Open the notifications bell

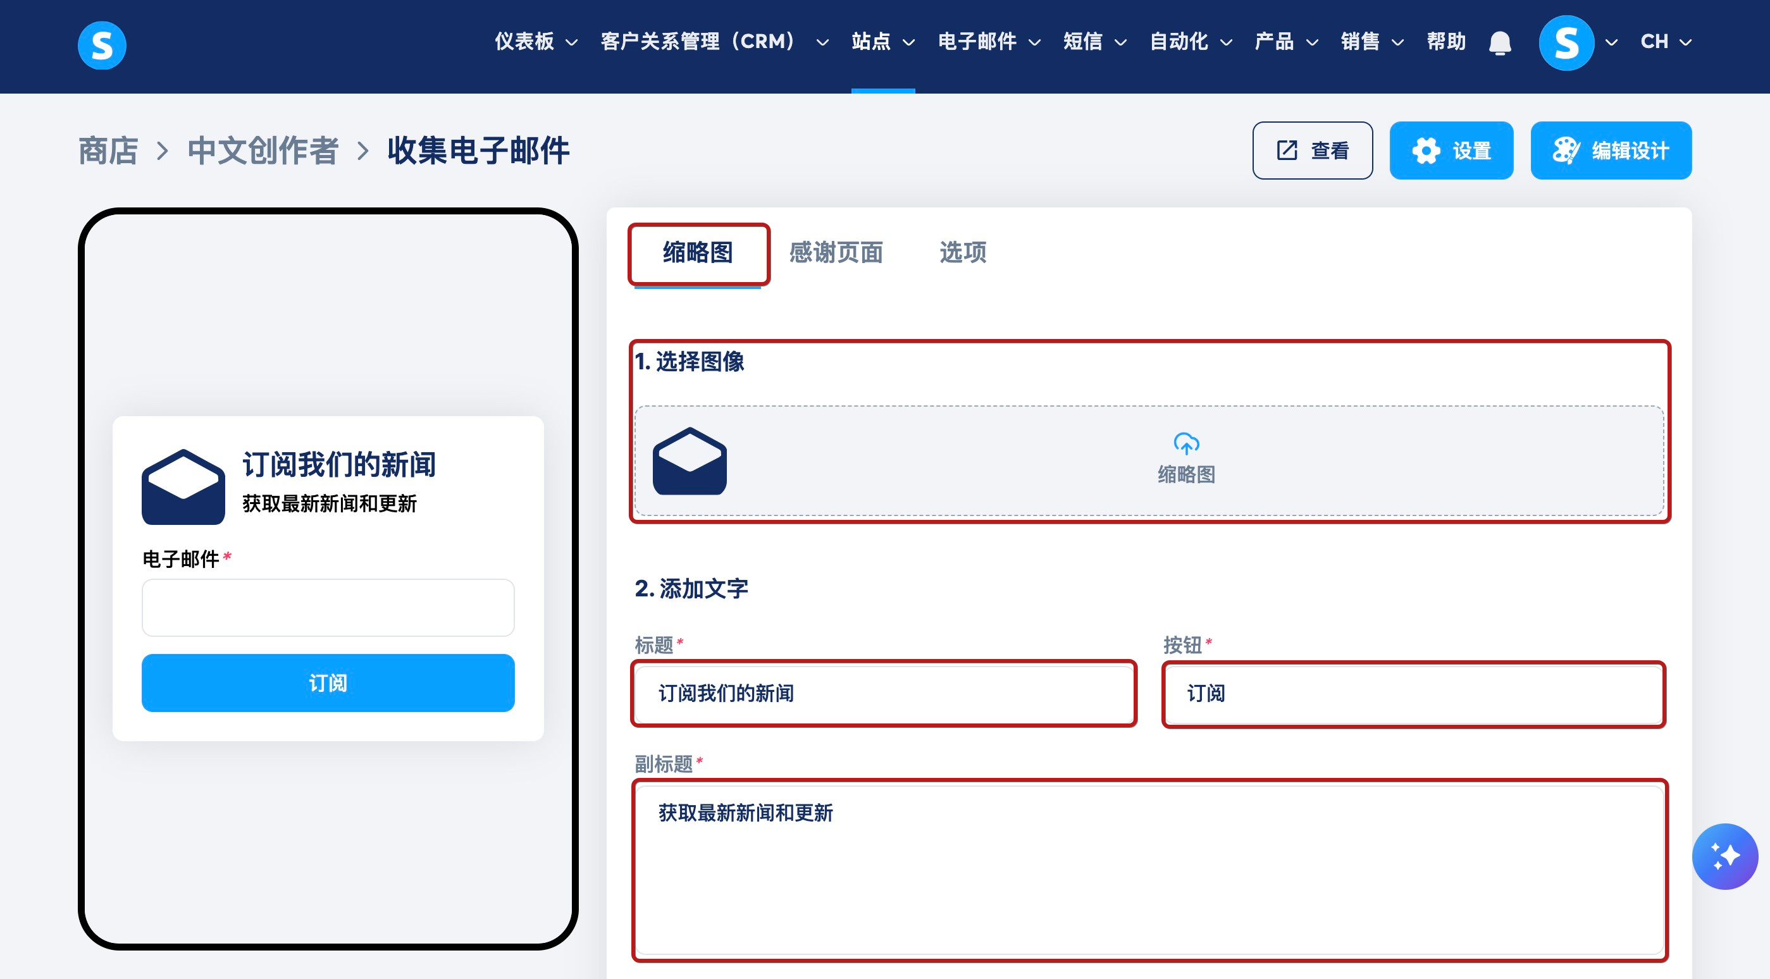1499,42
